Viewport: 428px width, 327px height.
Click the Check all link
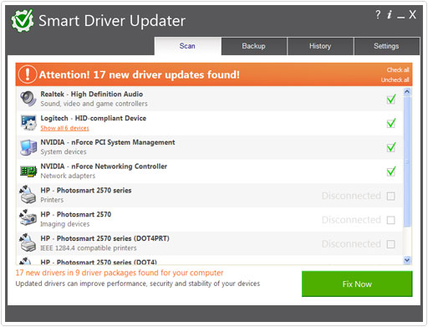(x=398, y=69)
